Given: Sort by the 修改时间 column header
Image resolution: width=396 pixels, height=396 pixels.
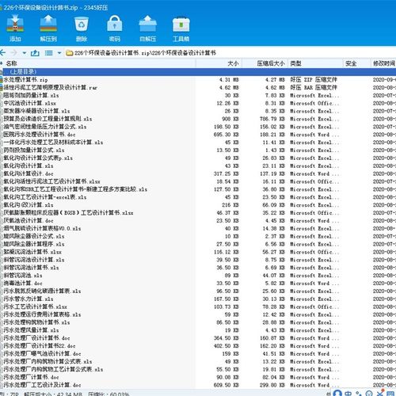Looking at the screenshot, I should coord(383,63).
